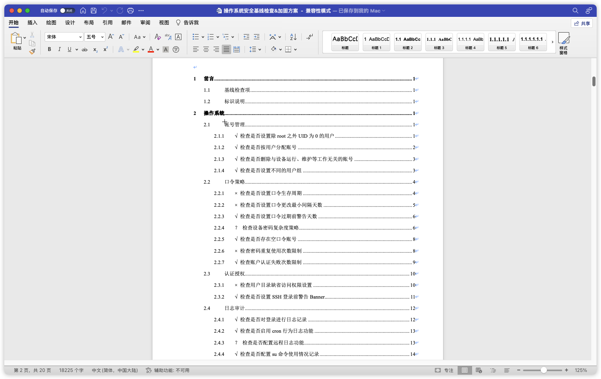Click the clear formatting eraser icon
The width and height of the screenshot is (601, 379).
click(x=157, y=37)
